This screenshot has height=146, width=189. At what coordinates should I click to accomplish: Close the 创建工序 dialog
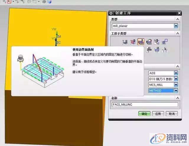click(x=179, y=13)
